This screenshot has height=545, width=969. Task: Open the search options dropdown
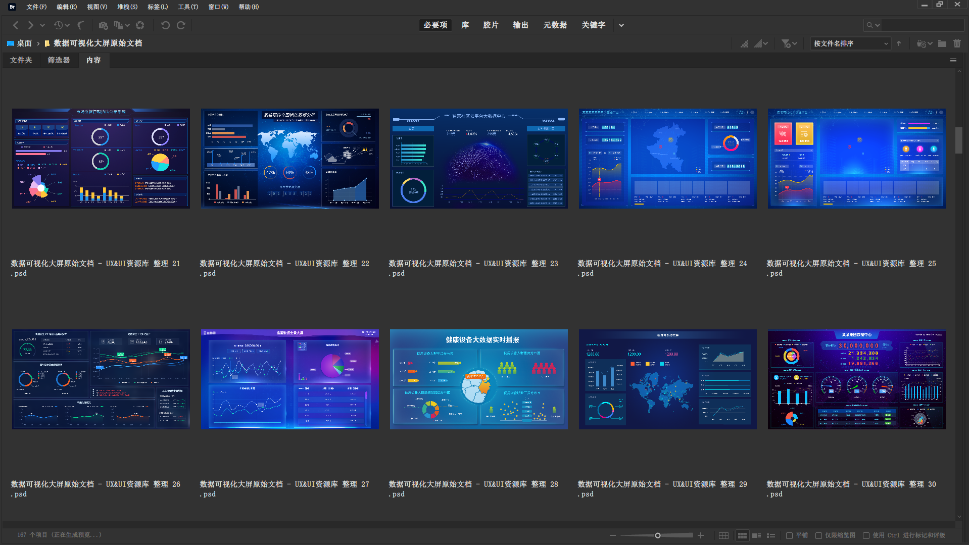pyautogui.click(x=874, y=25)
